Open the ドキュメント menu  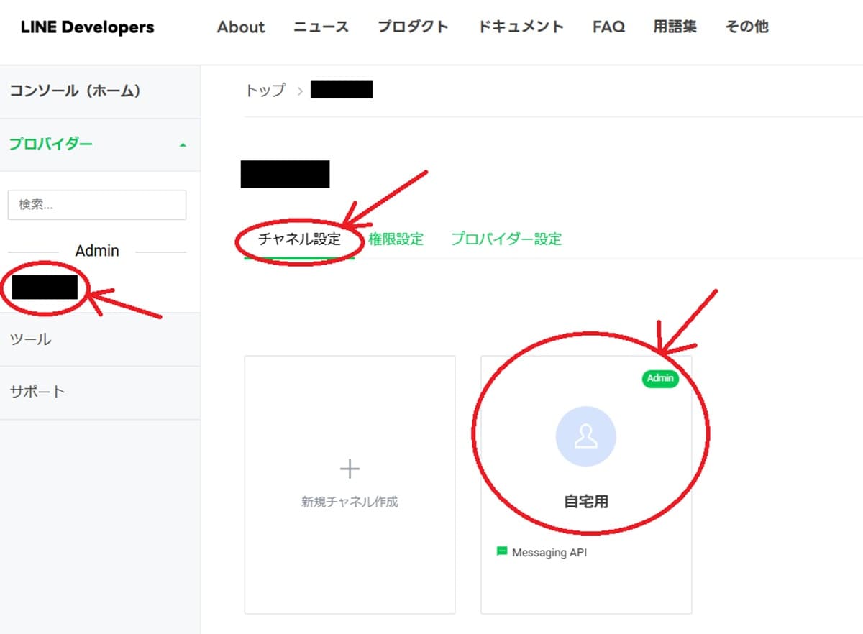[521, 27]
